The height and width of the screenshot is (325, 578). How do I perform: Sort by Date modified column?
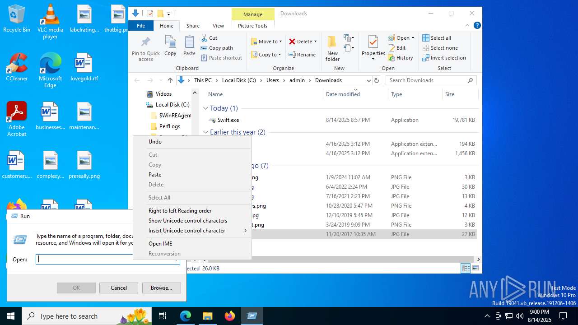[x=355, y=94]
